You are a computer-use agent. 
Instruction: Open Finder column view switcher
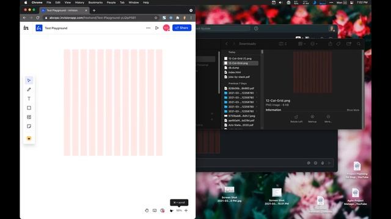pyautogui.click(x=282, y=44)
